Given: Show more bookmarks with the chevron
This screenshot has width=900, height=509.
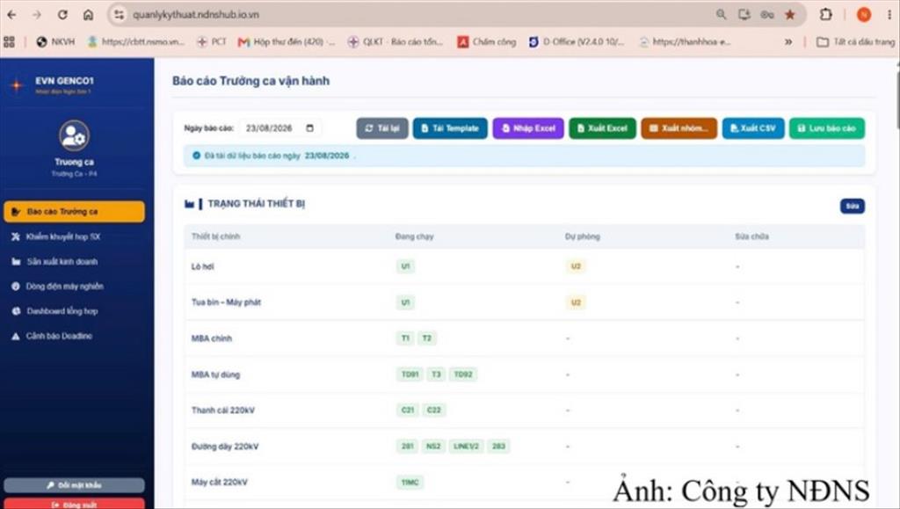Looking at the screenshot, I should (x=788, y=42).
